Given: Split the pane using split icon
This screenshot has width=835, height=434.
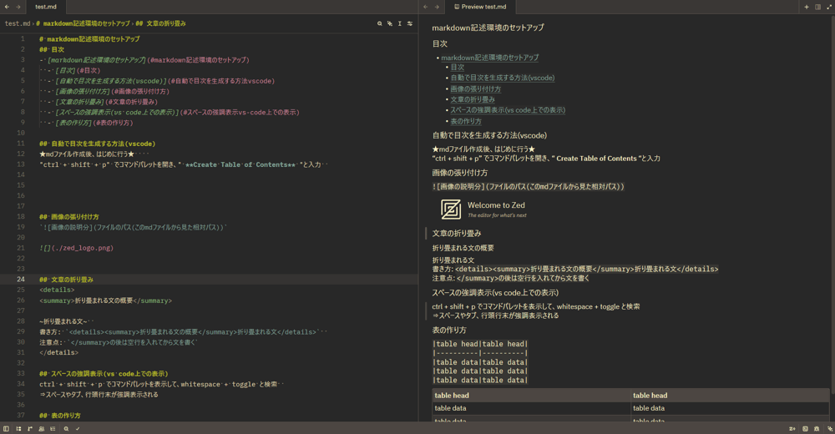Looking at the screenshot, I should pos(817,7).
